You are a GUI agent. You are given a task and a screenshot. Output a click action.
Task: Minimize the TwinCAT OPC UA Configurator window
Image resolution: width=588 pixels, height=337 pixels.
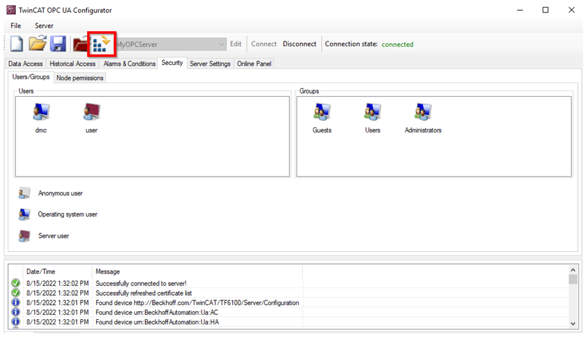520,10
